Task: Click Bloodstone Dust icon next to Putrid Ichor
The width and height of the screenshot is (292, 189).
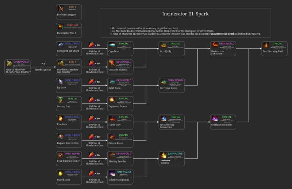Action: point(92,173)
